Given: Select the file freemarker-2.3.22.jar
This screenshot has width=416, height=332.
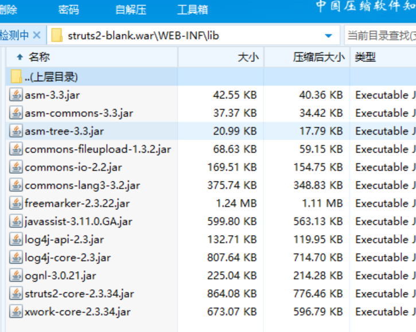Looking at the screenshot, I should click(77, 204).
